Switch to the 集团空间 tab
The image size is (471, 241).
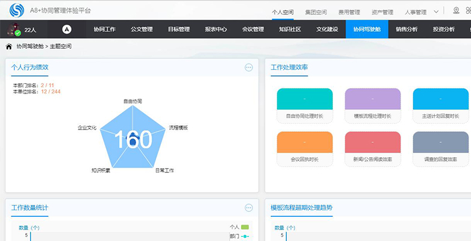tap(316, 12)
